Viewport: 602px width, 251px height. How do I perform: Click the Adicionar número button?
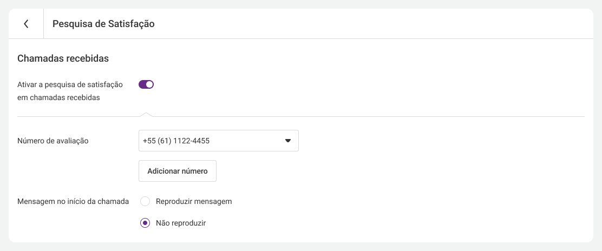178,171
